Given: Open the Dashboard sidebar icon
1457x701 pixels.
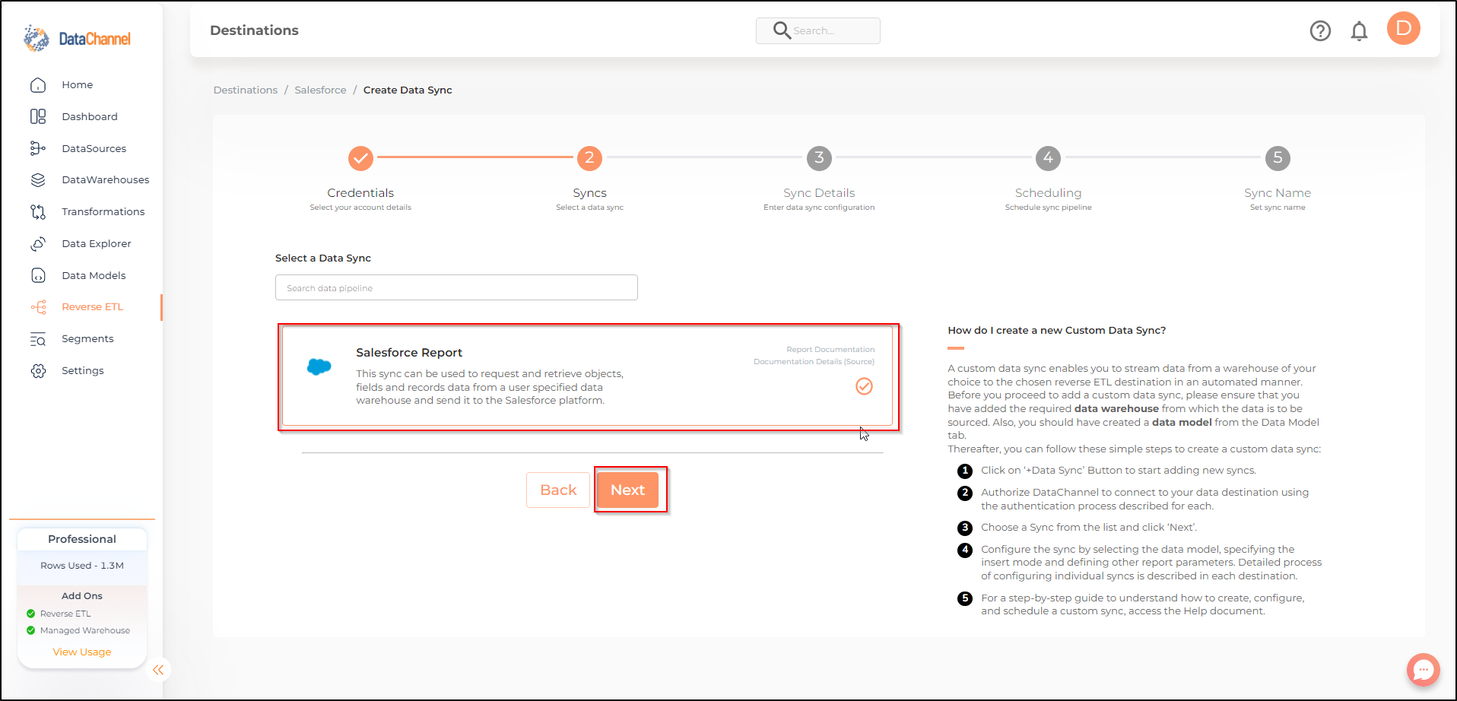Looking at the screenshot, I should [38, 116].
